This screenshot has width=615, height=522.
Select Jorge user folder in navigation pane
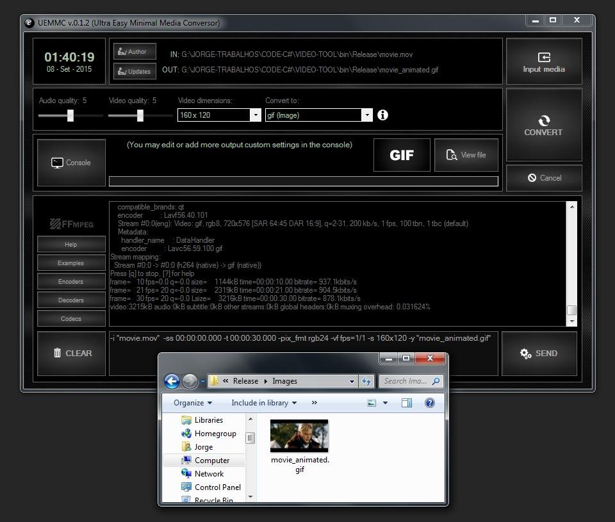197,446
